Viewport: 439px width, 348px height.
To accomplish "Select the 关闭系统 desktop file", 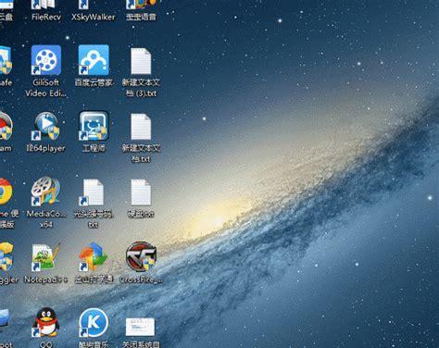I will [141, 332].
